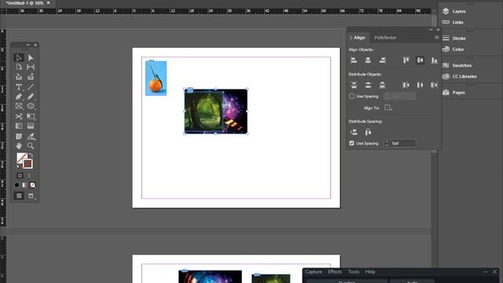
Task: Switch to Preview screen mode
Action: [31, 196]
